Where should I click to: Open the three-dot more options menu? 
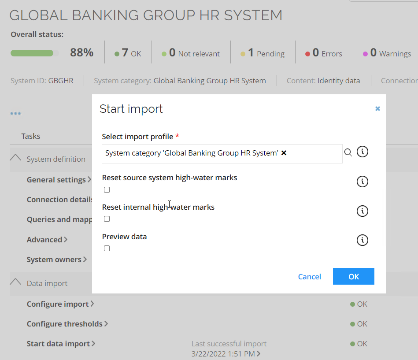click(15, 113)
